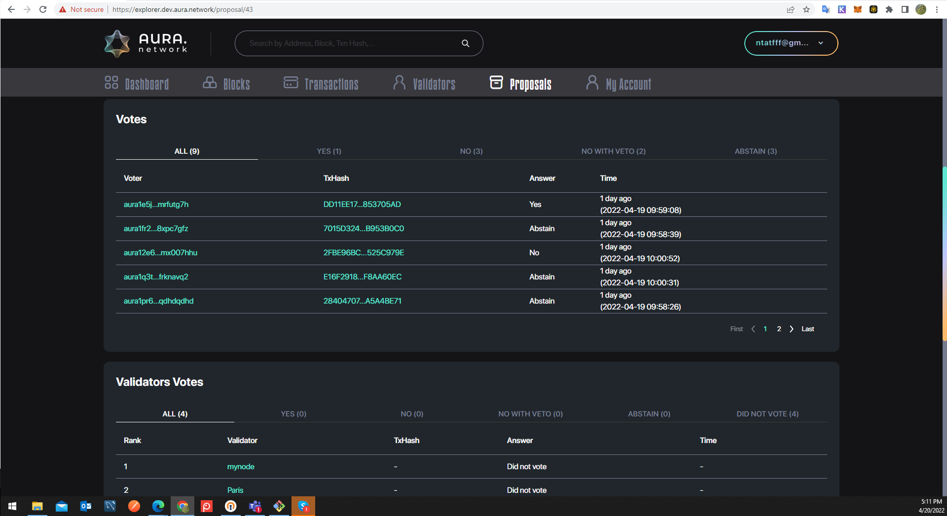Jump to Last page of votes
The width and height of the screenshot is (947, 516).
[x=807, y=329]
